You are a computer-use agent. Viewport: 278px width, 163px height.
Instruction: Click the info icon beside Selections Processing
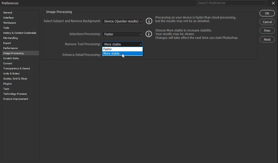click(149, 34)
